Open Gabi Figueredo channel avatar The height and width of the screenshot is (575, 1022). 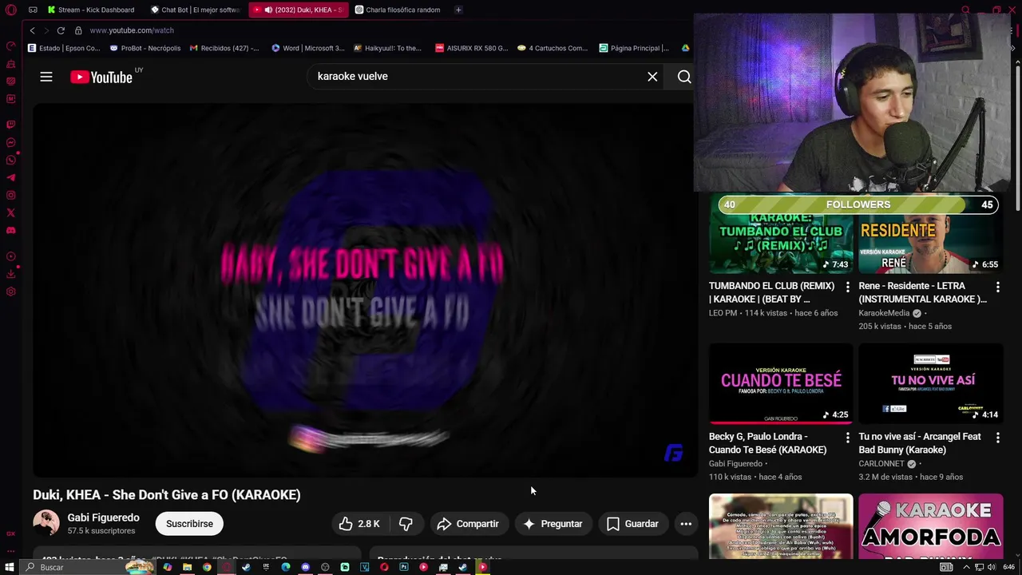pos(46,523)
